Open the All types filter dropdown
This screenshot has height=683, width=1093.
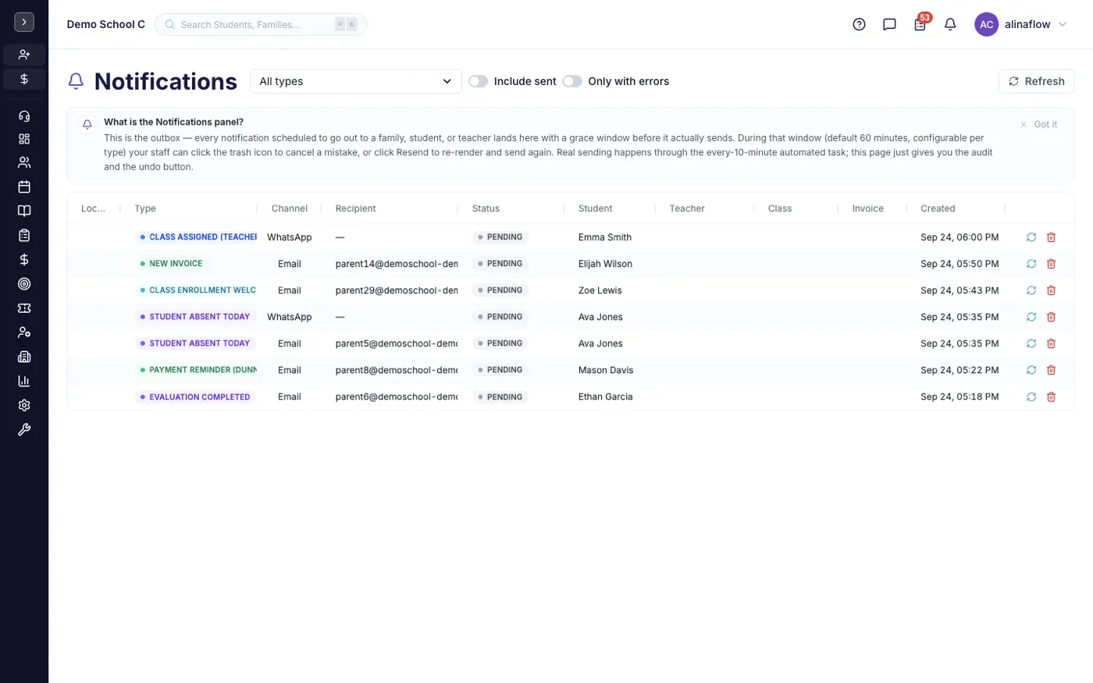pyautogui.click(x=355, y=81)
